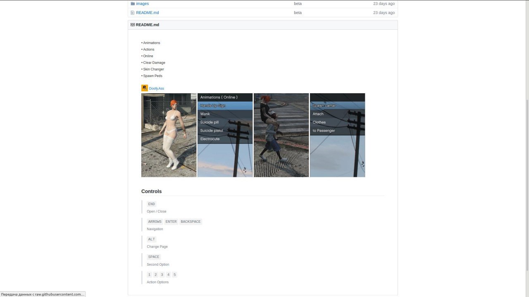Click the browser status bar loading message
529x297 pixels.
coord(43,294)
